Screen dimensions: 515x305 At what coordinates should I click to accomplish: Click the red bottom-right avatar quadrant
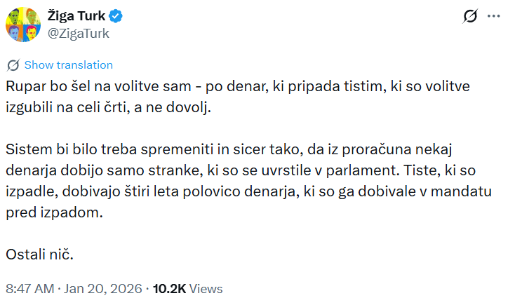[32, 32]
